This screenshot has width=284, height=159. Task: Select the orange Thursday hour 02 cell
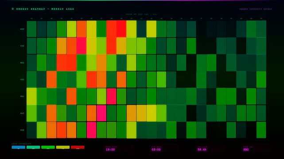click(x=52, y=79)
